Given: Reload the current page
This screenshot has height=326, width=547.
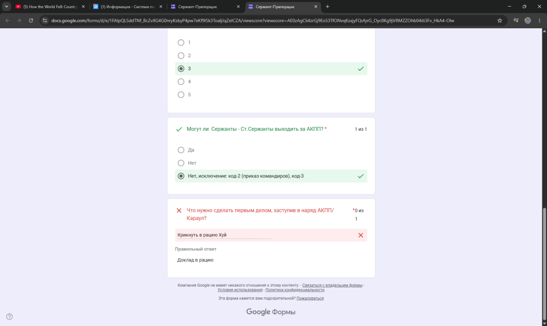Looking at the screenshot, I should [x=31, y=21].
